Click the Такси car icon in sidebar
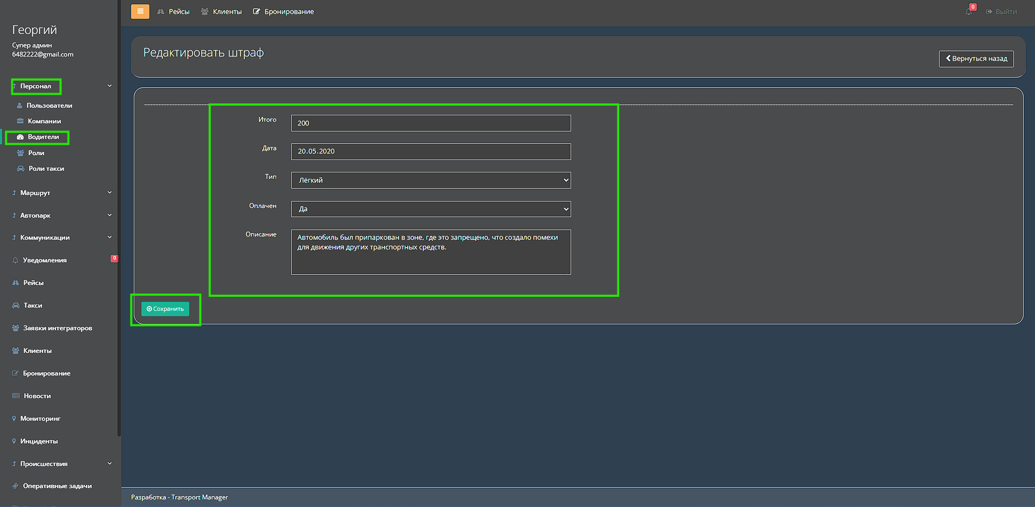Viewport: 1035px width, 507px height. pyautogui.click(x=16, y=305)
